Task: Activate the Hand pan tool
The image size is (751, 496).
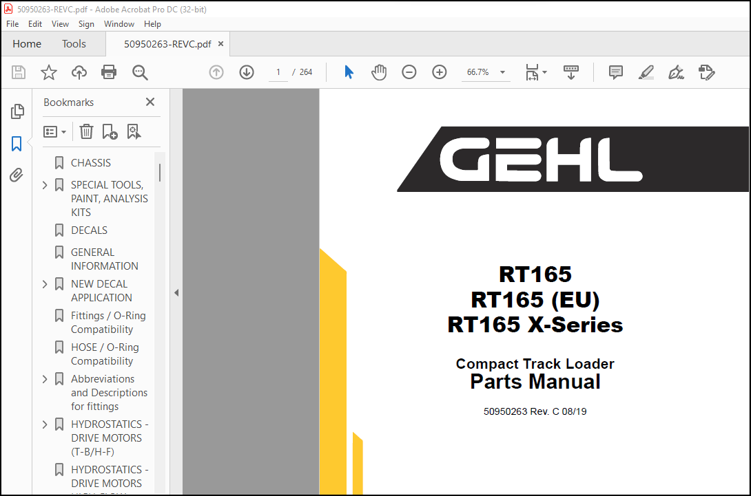Action: click(x=378, y=72)
